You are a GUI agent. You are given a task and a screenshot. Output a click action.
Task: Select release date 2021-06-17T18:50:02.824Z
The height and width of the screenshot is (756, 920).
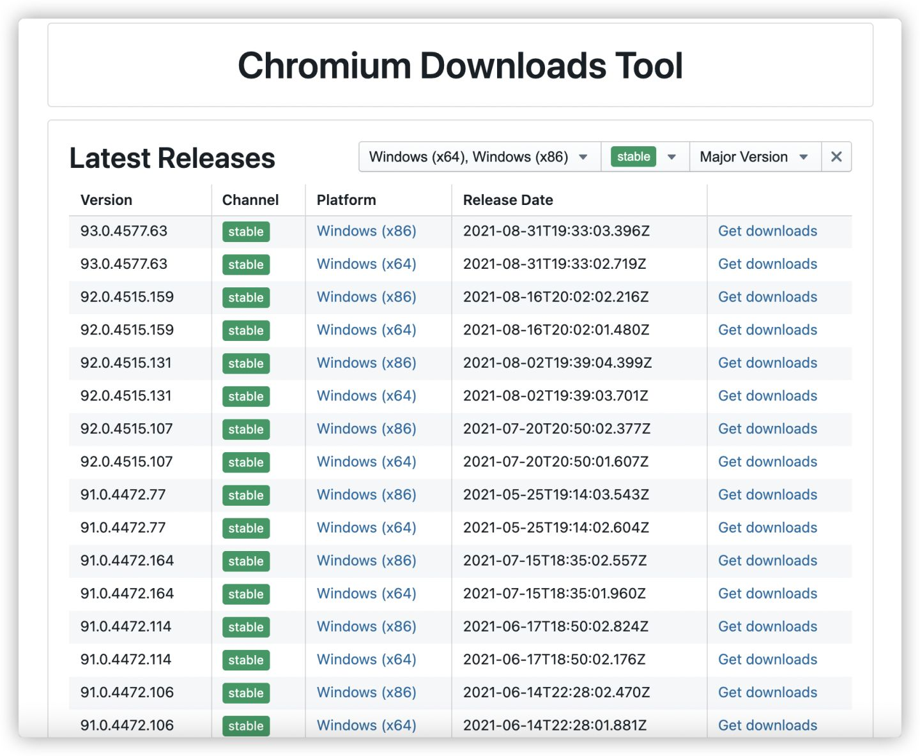[x=556, y=626]
